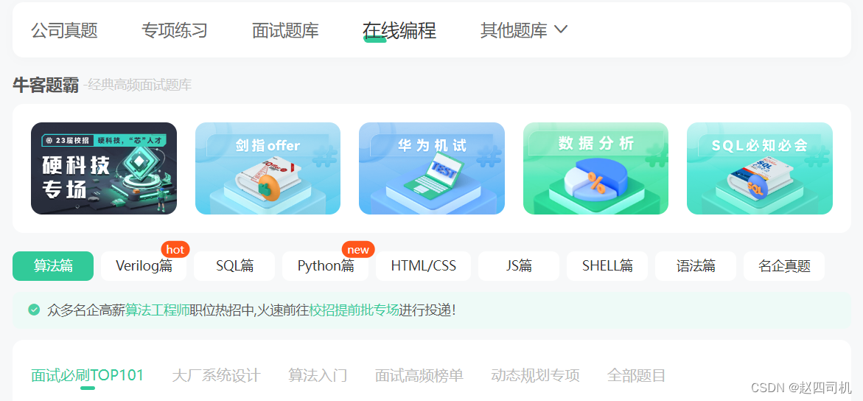Switch to 面试高频榜单 tab
The height and width of the screenshot is (401, 863).
pyautogui.click(x=419, y=376)
